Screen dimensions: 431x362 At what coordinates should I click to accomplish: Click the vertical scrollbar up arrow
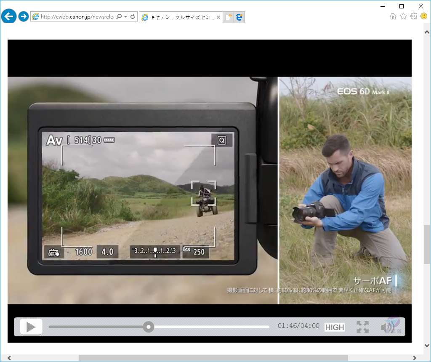pos(427,32)
